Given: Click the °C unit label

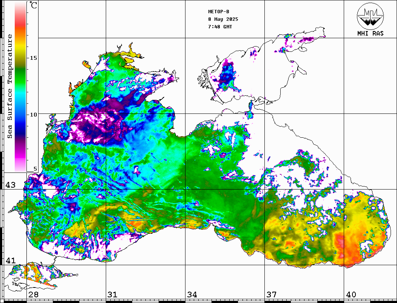Looking at the screenshot, I should 33,5.
